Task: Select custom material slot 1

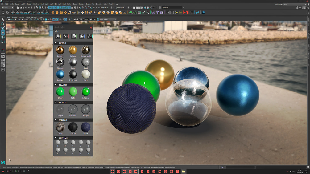Action: (58, 142)
